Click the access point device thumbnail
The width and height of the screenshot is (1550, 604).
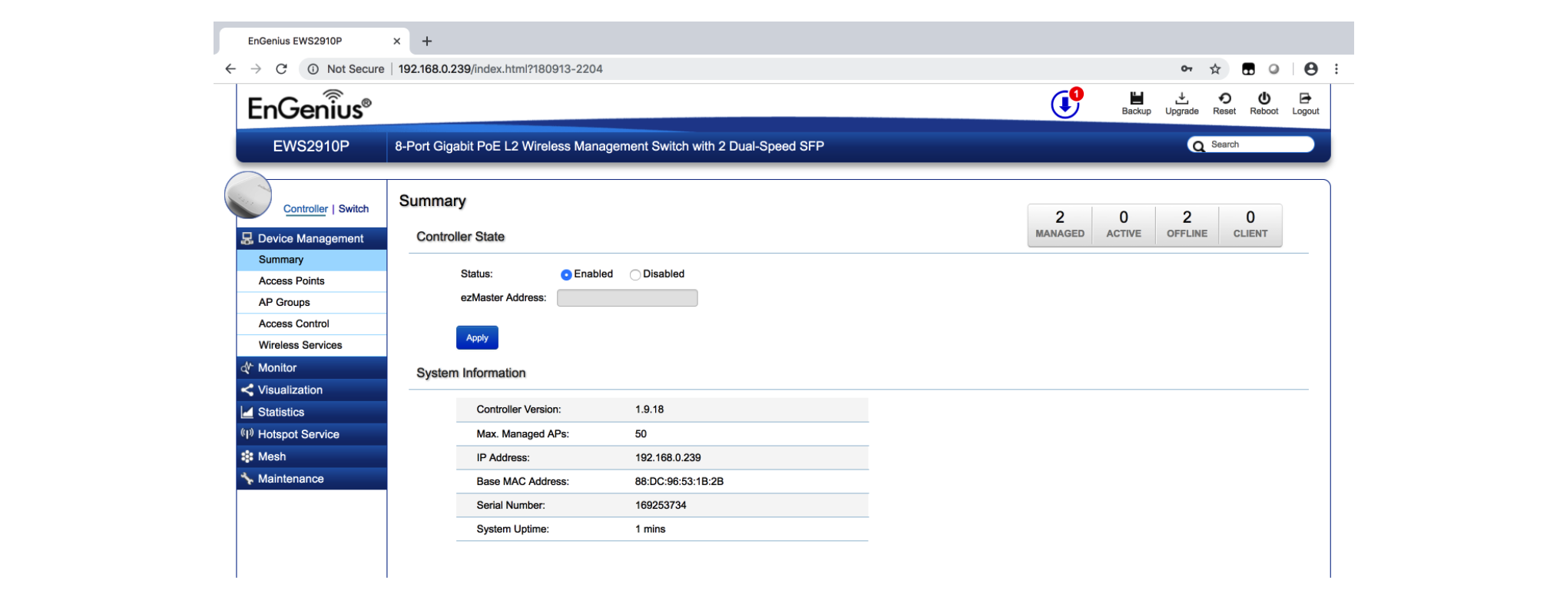pos(248,195)
